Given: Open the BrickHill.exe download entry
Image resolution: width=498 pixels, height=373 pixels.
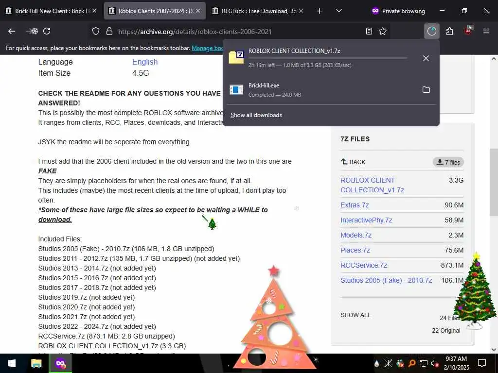Looking at the screenshot, I should (x=321, y=90).
